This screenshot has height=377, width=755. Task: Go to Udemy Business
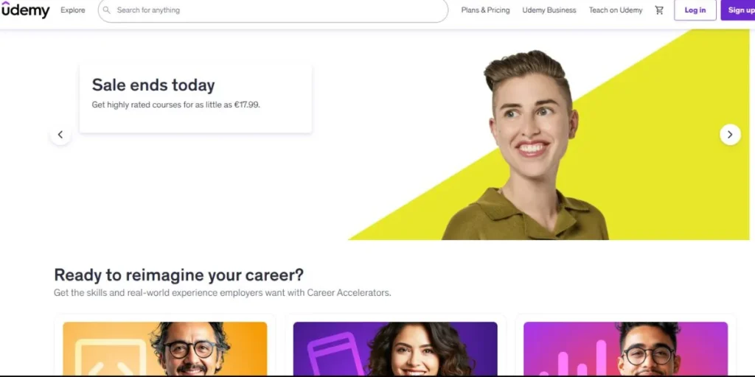tap(549, 10)
